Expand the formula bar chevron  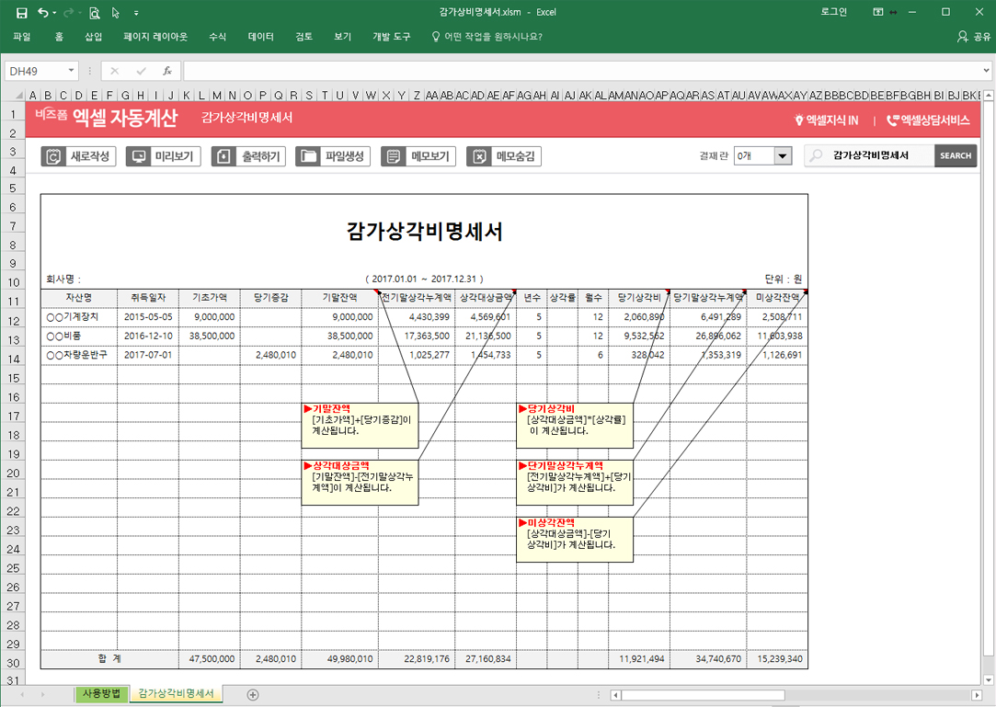tap(986, 71)
